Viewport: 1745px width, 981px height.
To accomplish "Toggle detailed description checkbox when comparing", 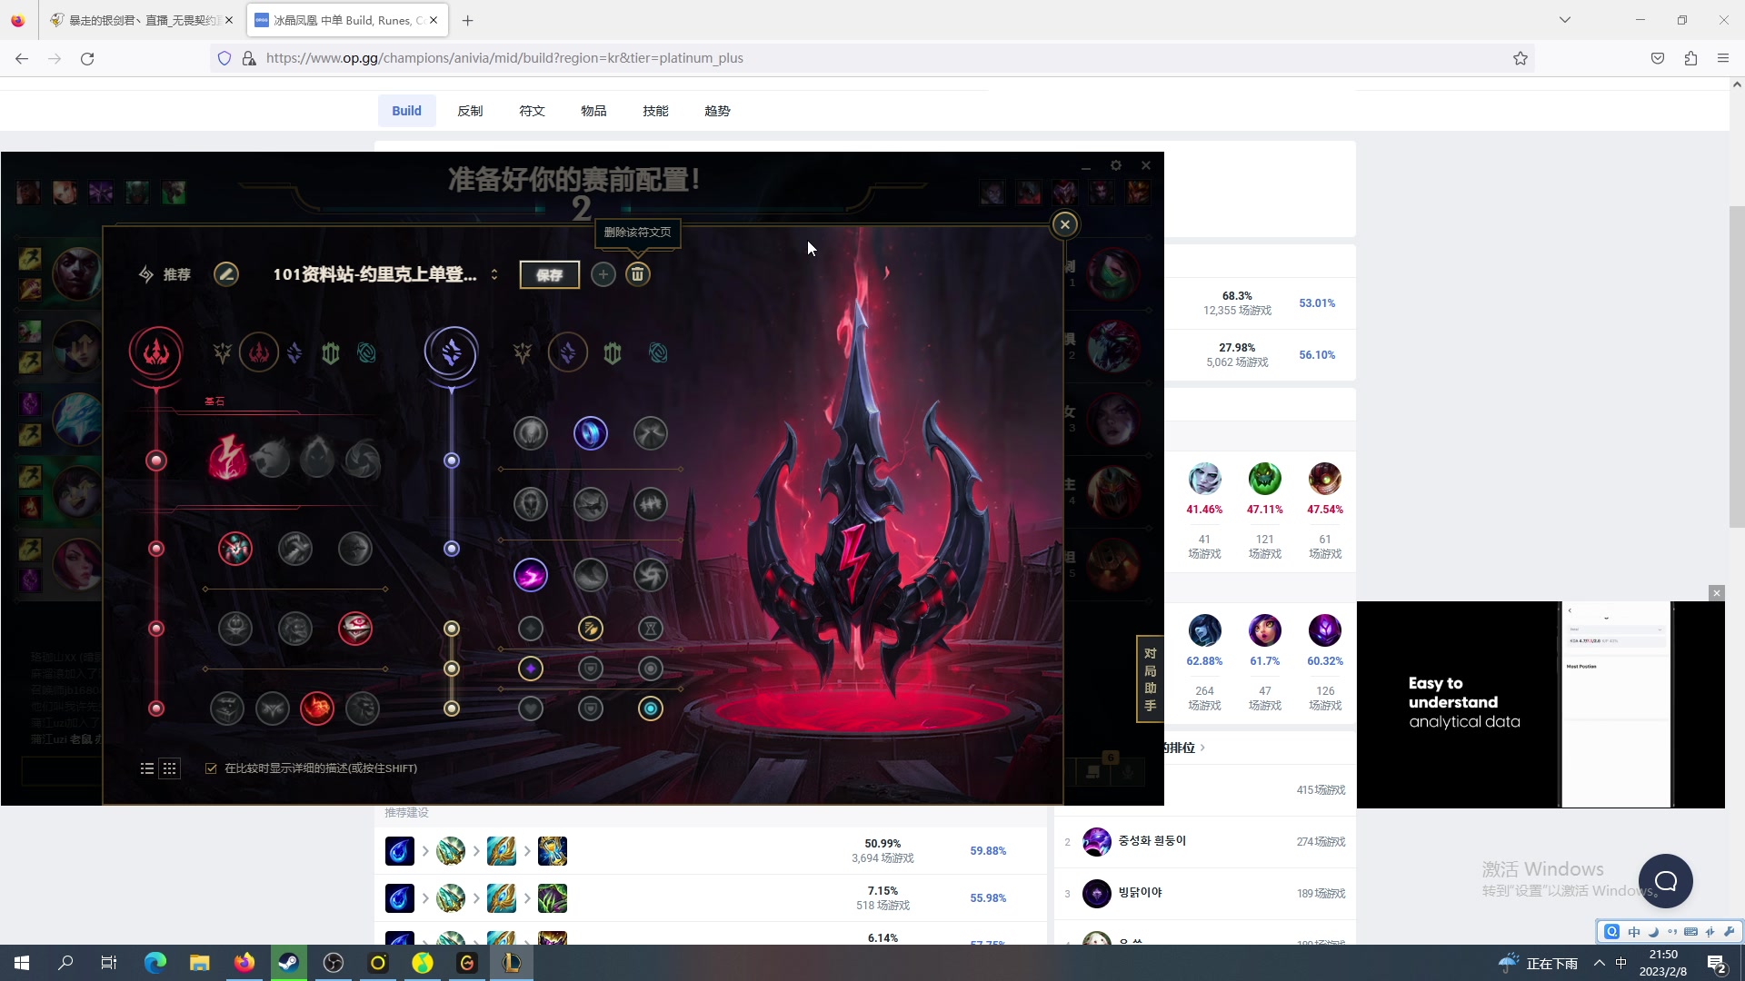I will coord(211,768).
